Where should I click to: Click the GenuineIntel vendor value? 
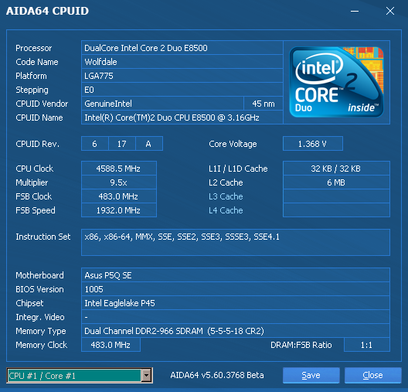[x=162, y=104]
